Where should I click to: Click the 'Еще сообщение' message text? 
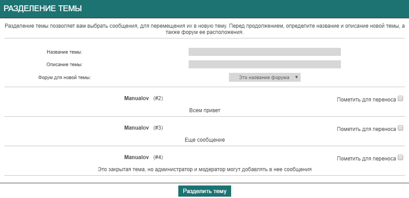click(x=205, y=139)
